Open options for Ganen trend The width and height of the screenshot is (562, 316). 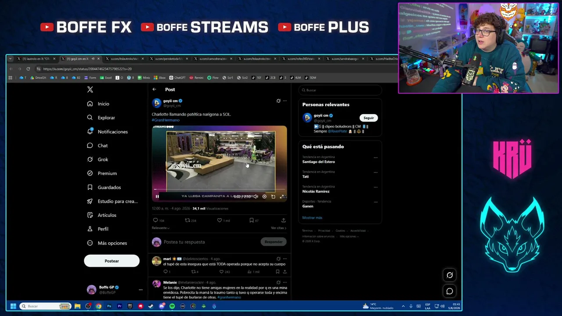click(375, 202)
